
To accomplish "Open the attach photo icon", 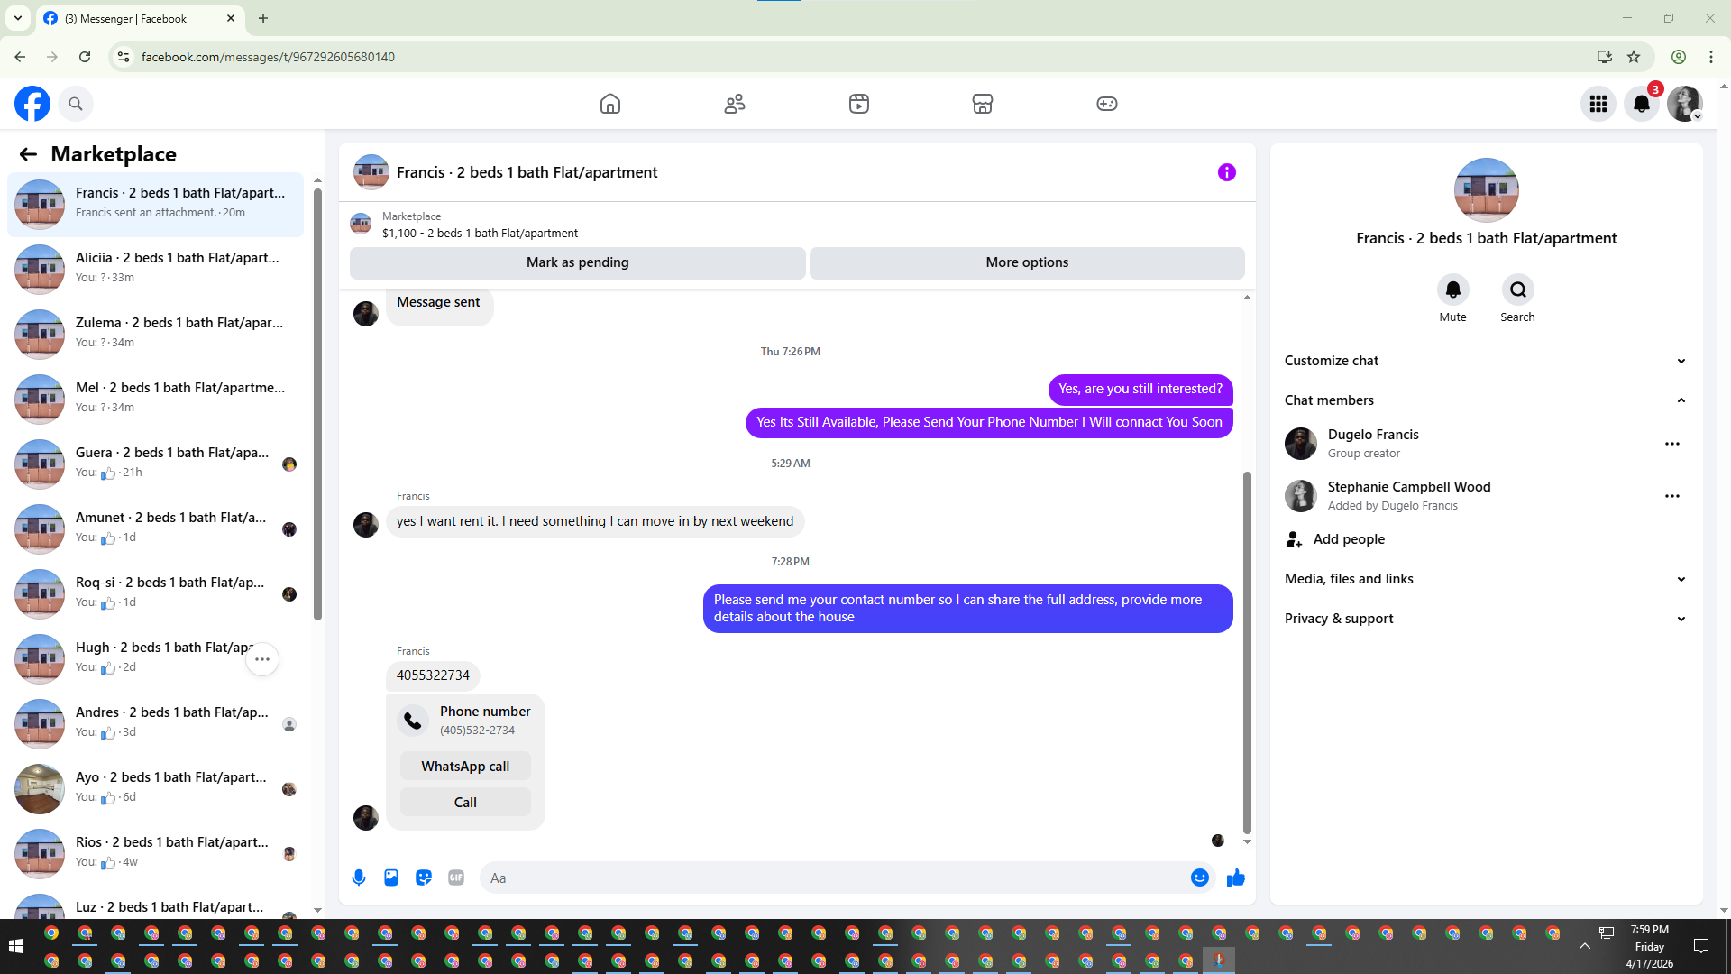I will click(391, 878).
